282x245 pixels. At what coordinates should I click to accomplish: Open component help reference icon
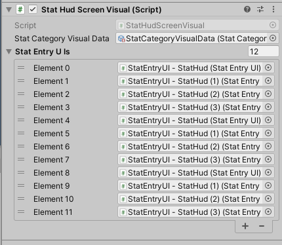pyautogui.click(x=247, y=9)
